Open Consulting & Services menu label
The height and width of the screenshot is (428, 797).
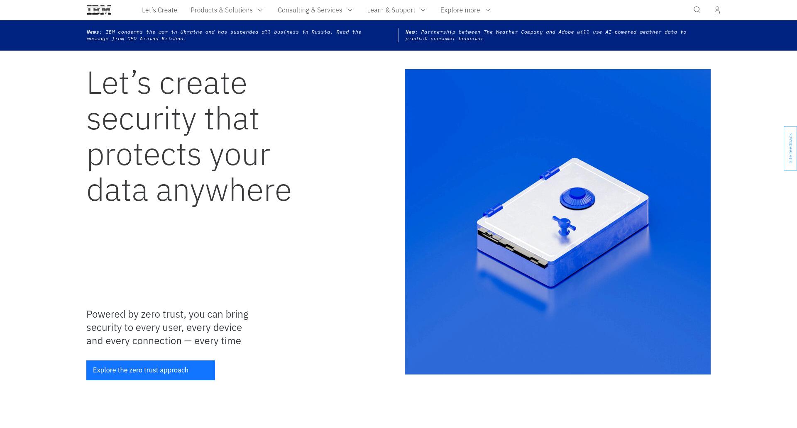(x=310, y=10)
